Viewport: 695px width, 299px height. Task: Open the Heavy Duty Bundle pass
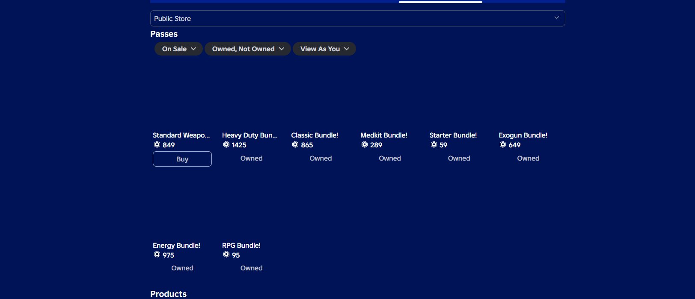pyautogui.click(x=249, y=135)
